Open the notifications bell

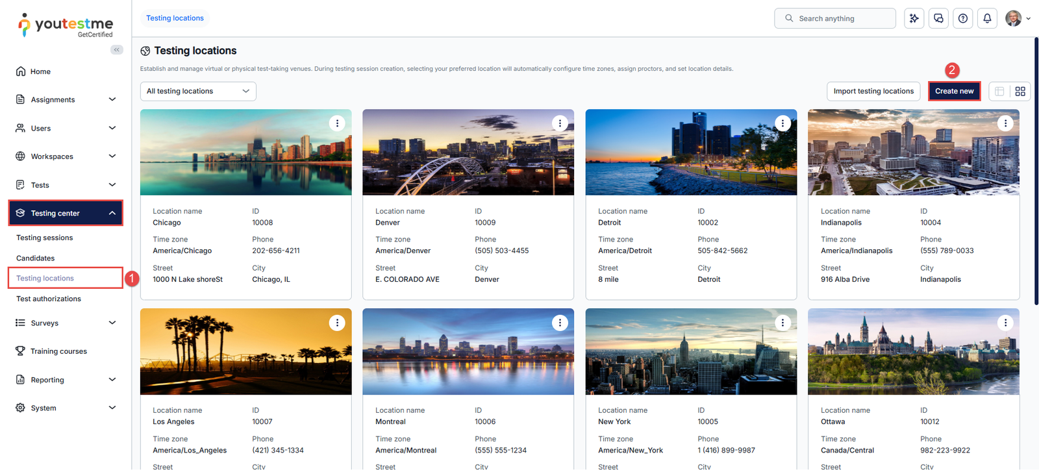pos(987,18)
